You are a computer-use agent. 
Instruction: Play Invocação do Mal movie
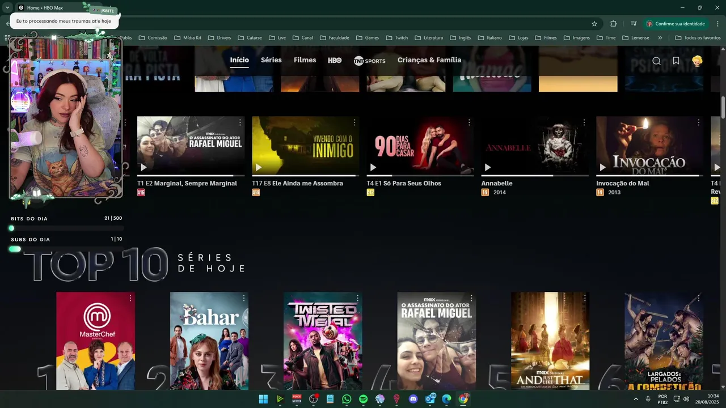click(x=602, y=167)
